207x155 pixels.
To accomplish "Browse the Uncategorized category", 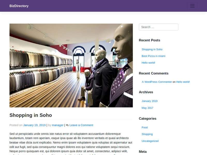I will 150,141.
